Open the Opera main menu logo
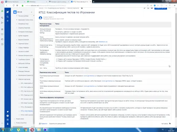The width and height of the screenshot is (177, 132). coord(2,2)
